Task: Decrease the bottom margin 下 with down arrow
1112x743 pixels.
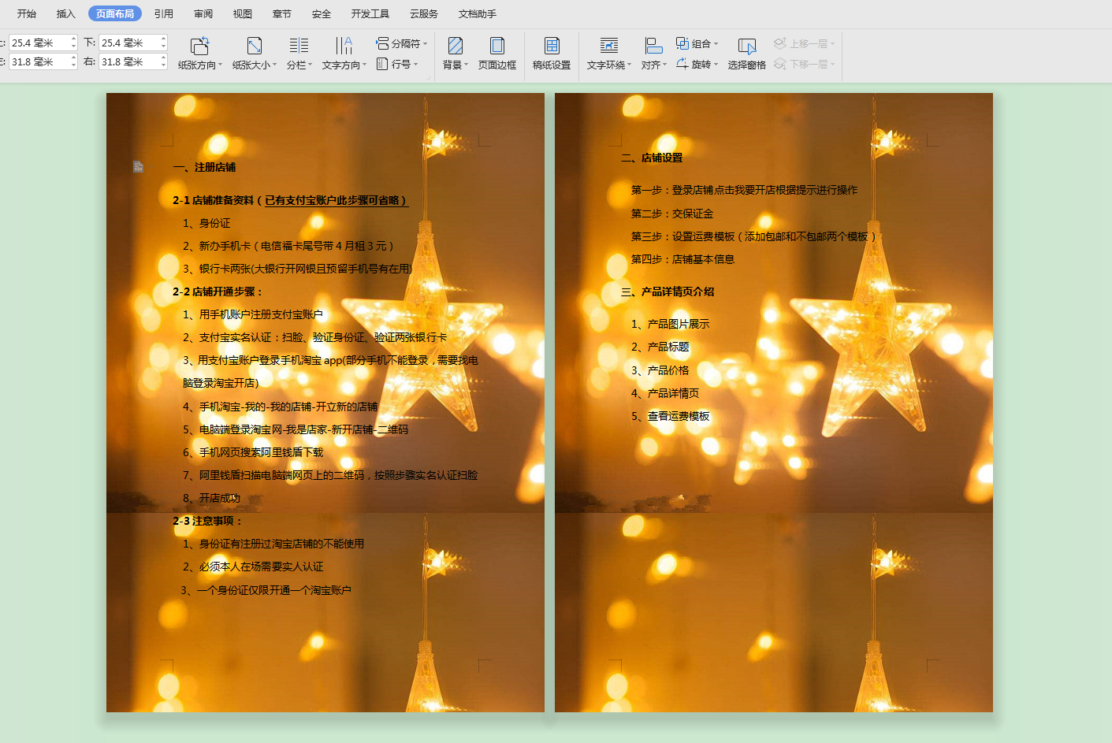Action: click(x=163, y=46)
